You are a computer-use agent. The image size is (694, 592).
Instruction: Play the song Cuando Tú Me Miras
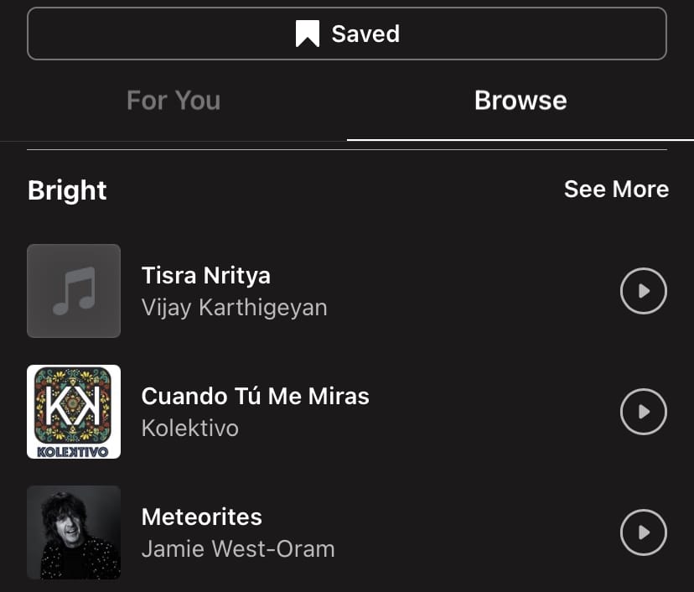pos(643,412)
